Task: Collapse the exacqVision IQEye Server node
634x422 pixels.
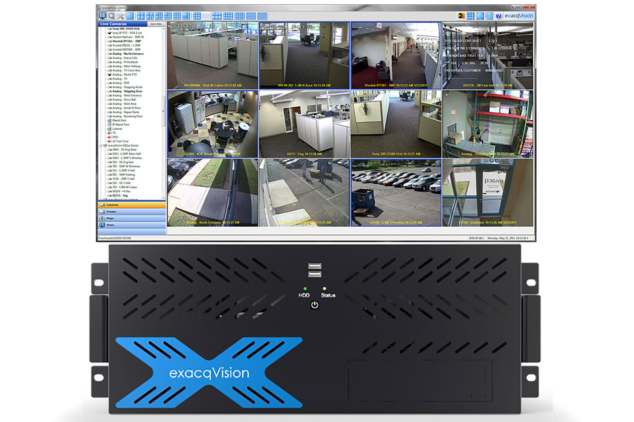Action: pyautogui.click(x=101, y=145)
